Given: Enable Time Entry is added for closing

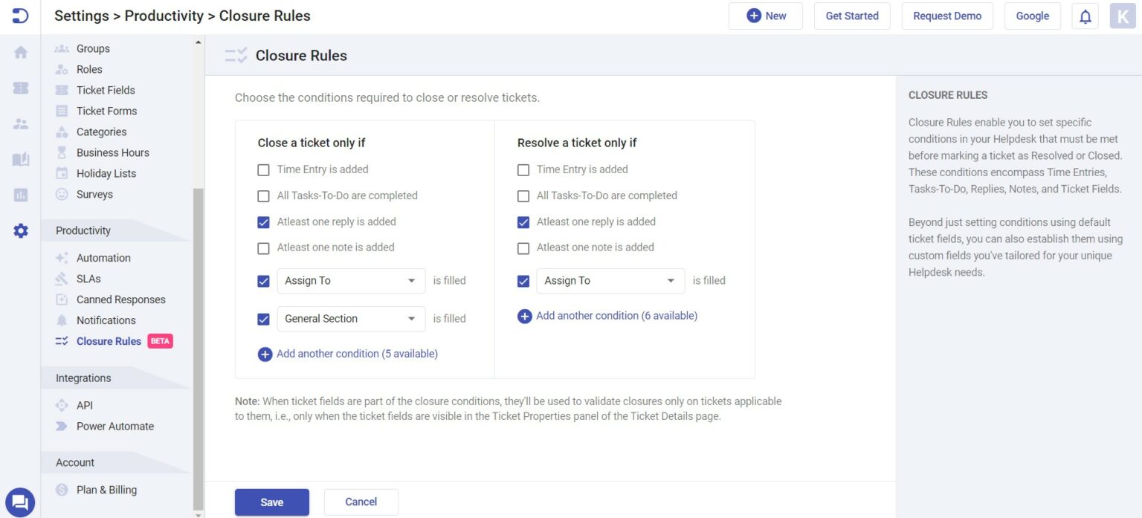Looking at the screenshot, I should pos(263,170).
